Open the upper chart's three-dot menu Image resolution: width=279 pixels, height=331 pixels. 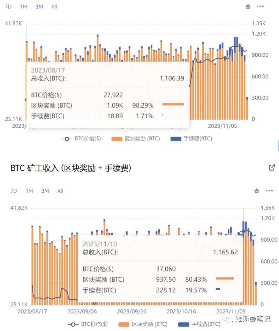point(260,7)
